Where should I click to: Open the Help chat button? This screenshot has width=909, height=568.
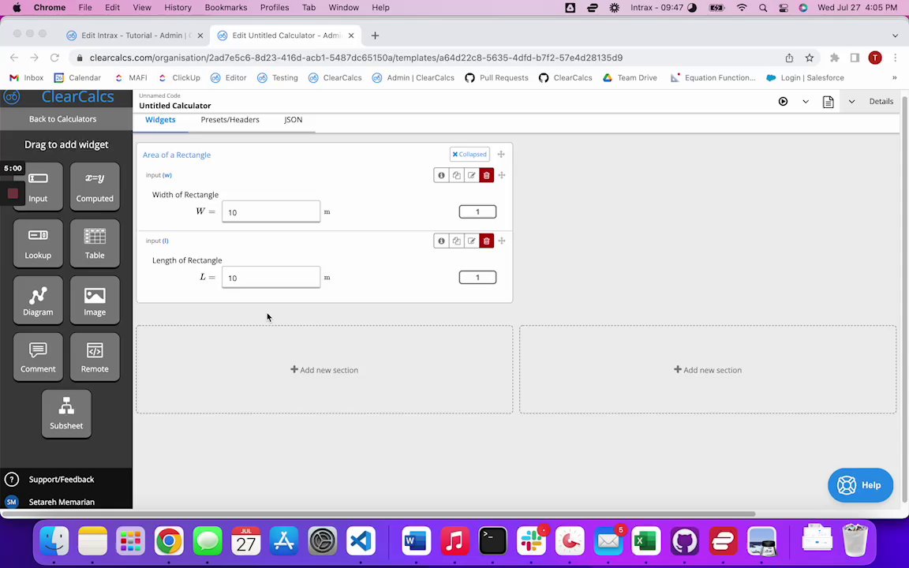point(860,485)
